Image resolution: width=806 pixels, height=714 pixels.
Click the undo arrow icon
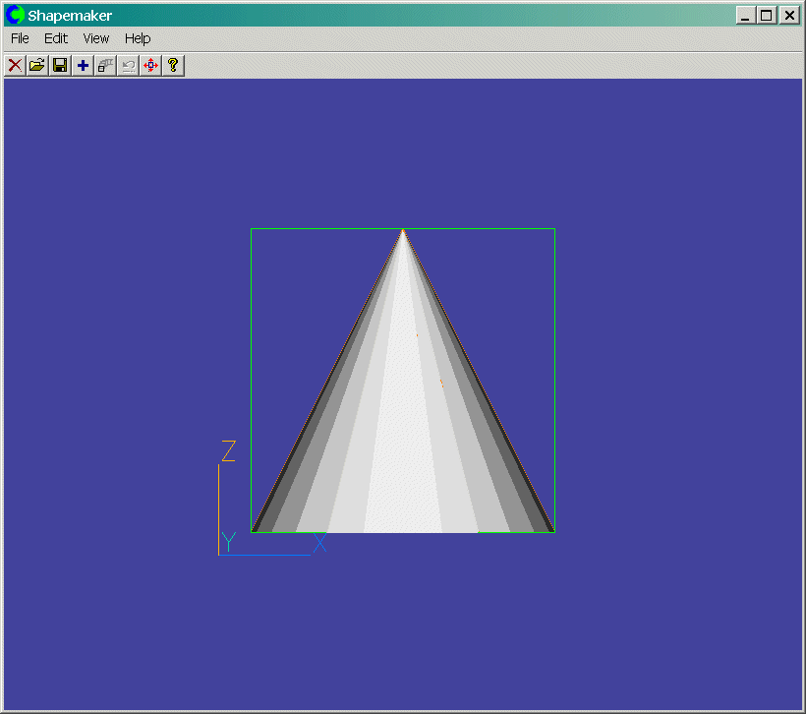(128, 65)
